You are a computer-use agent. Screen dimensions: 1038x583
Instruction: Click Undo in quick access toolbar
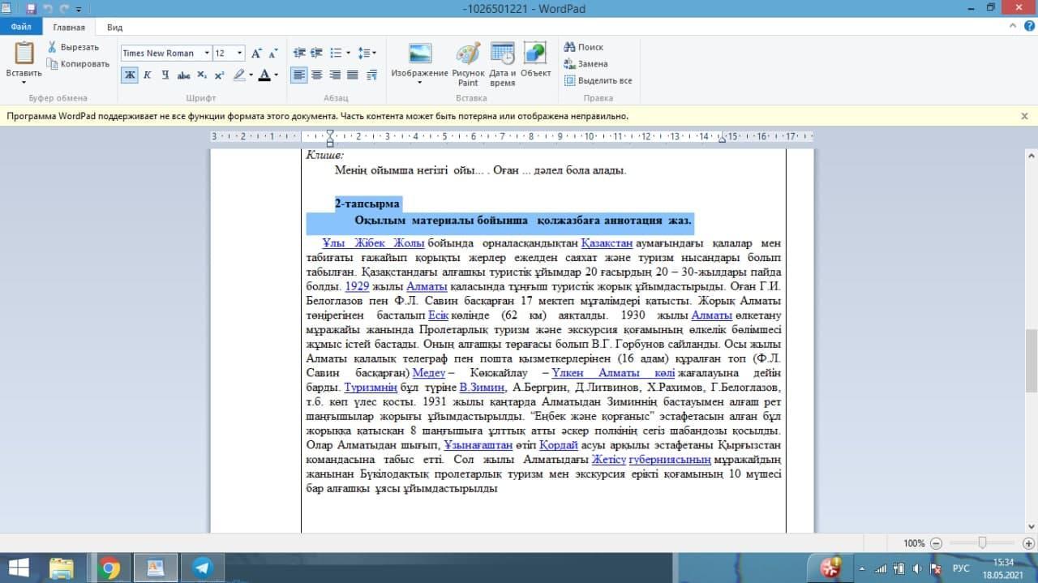pos(47,9)
